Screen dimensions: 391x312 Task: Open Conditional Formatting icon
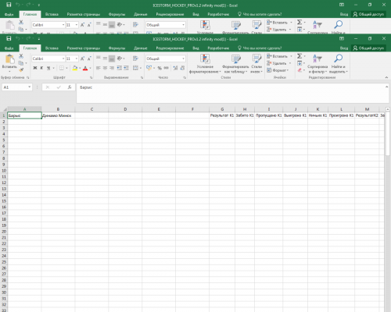tap(205, 58)
